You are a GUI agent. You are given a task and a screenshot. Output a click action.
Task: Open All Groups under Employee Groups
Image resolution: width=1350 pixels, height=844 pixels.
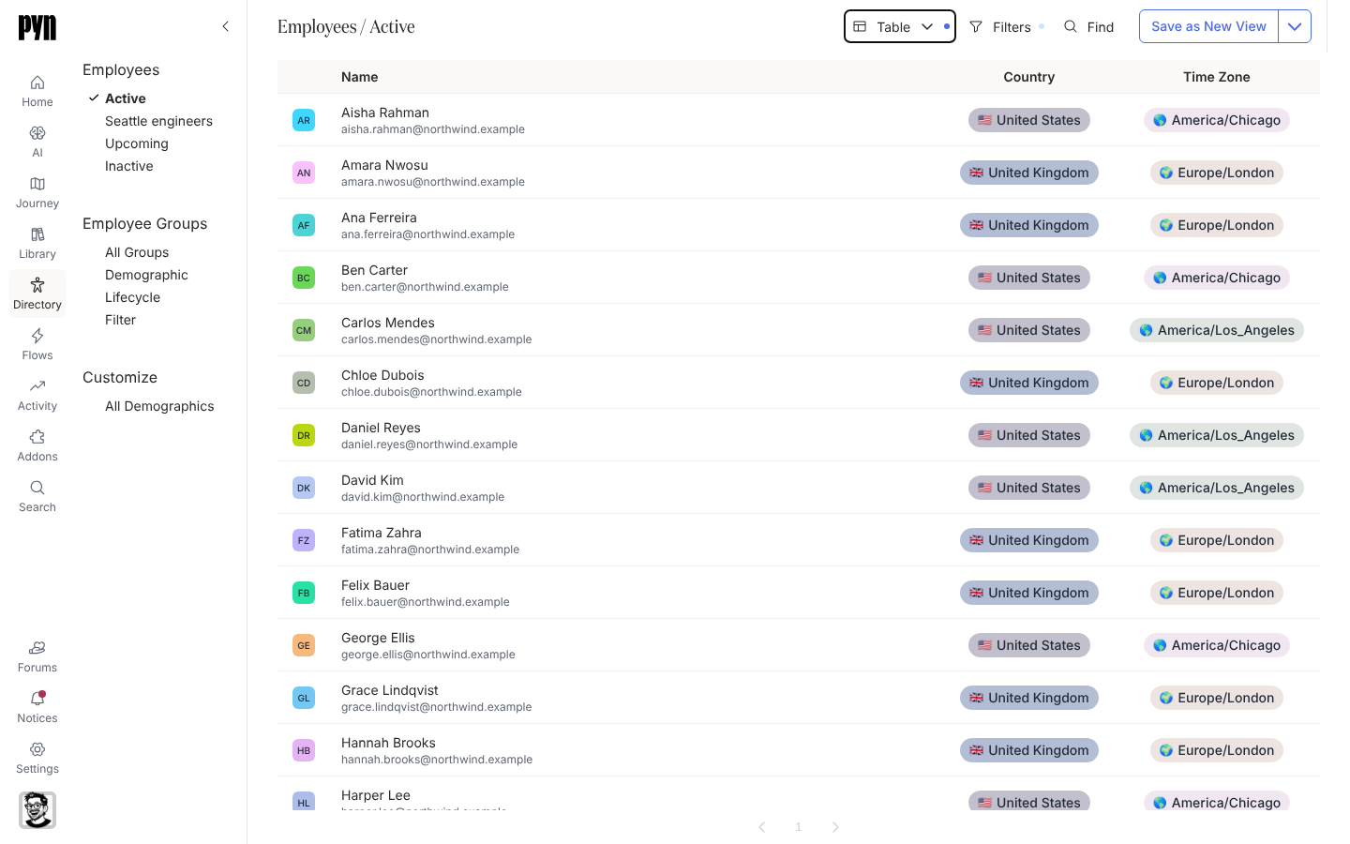click(x=137, y=252)
